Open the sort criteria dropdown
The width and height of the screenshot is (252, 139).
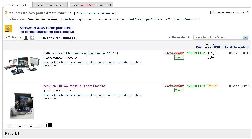[221, 37]
